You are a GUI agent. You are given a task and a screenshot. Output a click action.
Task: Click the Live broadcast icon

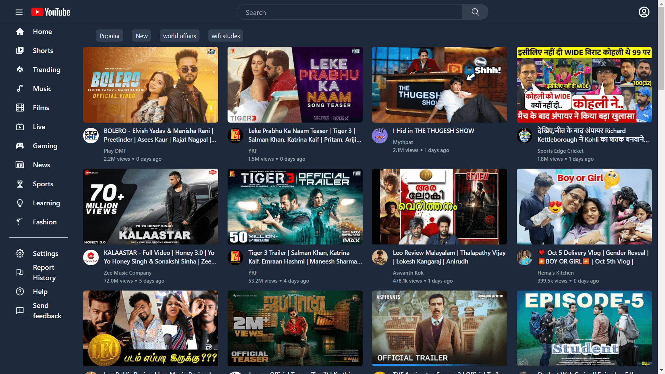(20, 127)
